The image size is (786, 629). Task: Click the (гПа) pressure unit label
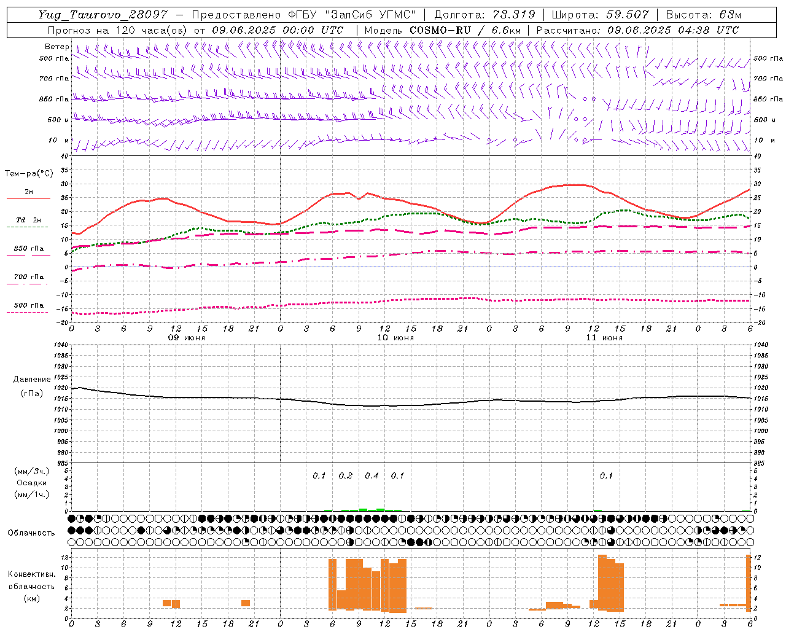click(x=32, y=393)
